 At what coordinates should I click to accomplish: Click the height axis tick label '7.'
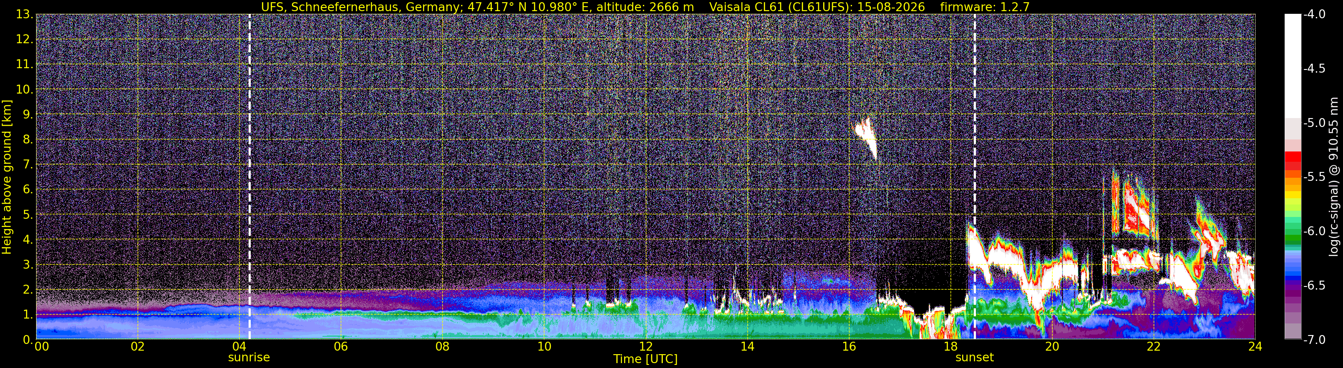28,165
